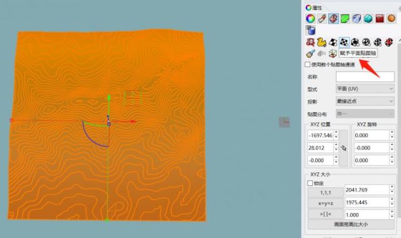This screenshot has height=238, width=401.
Task: Click position field showing -1697.546
Action: pyautogui.click(x=320, y=135)
